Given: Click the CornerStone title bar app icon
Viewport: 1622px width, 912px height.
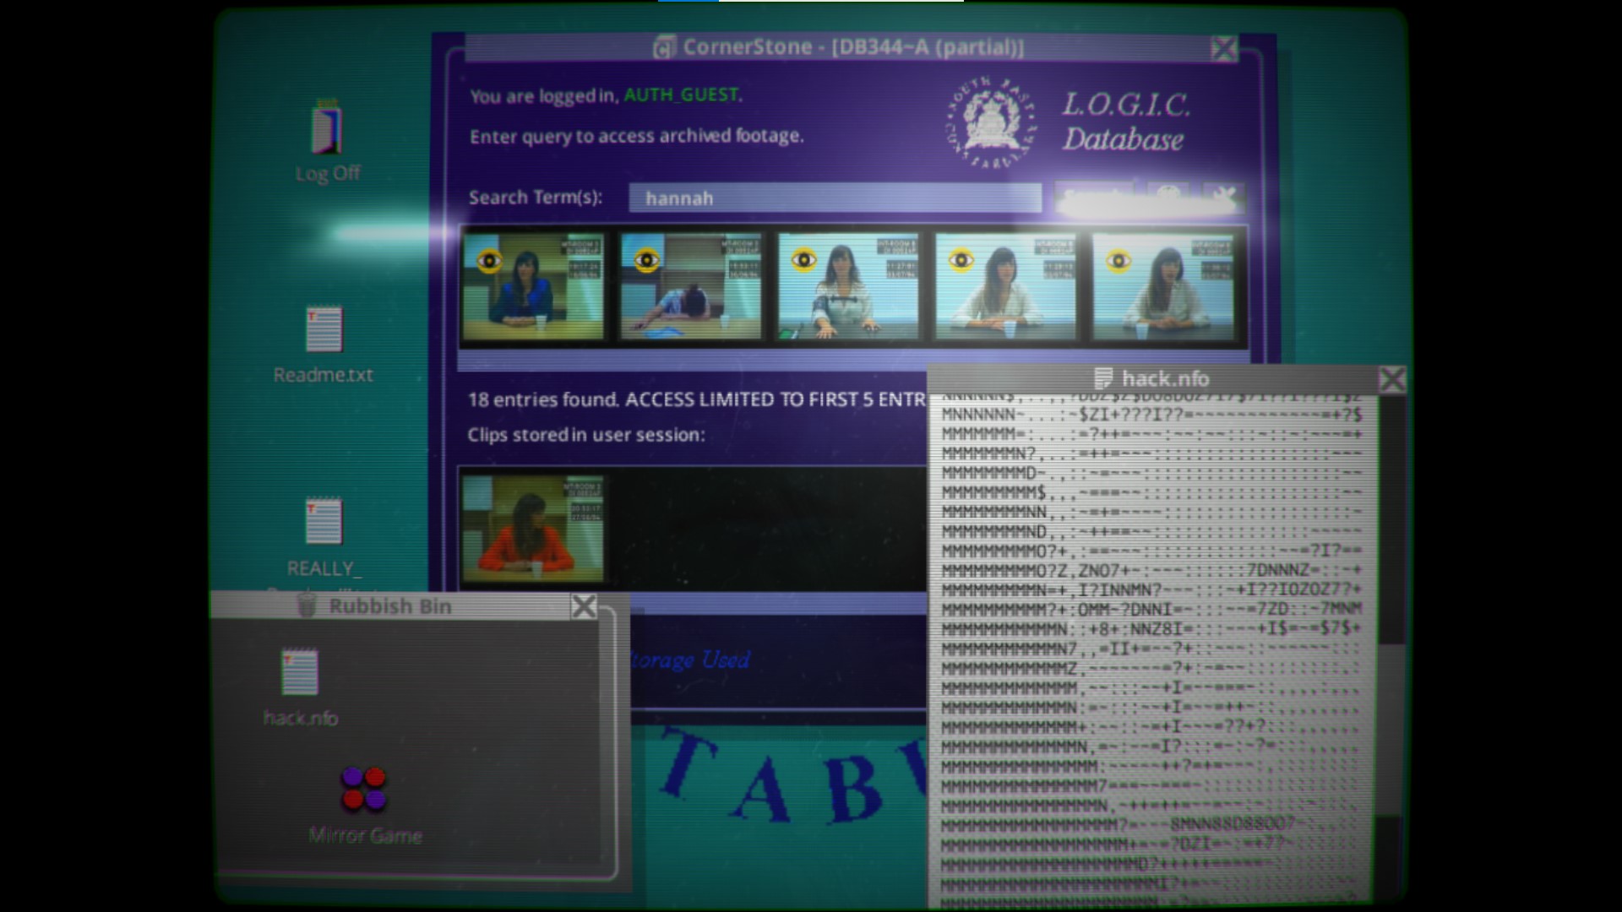Looking at the screenshot, I should 664,47.
